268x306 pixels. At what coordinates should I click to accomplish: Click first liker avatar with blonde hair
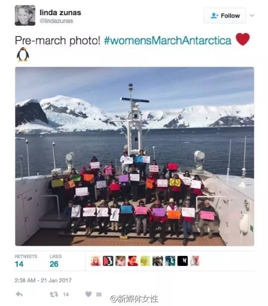(96, 261)
